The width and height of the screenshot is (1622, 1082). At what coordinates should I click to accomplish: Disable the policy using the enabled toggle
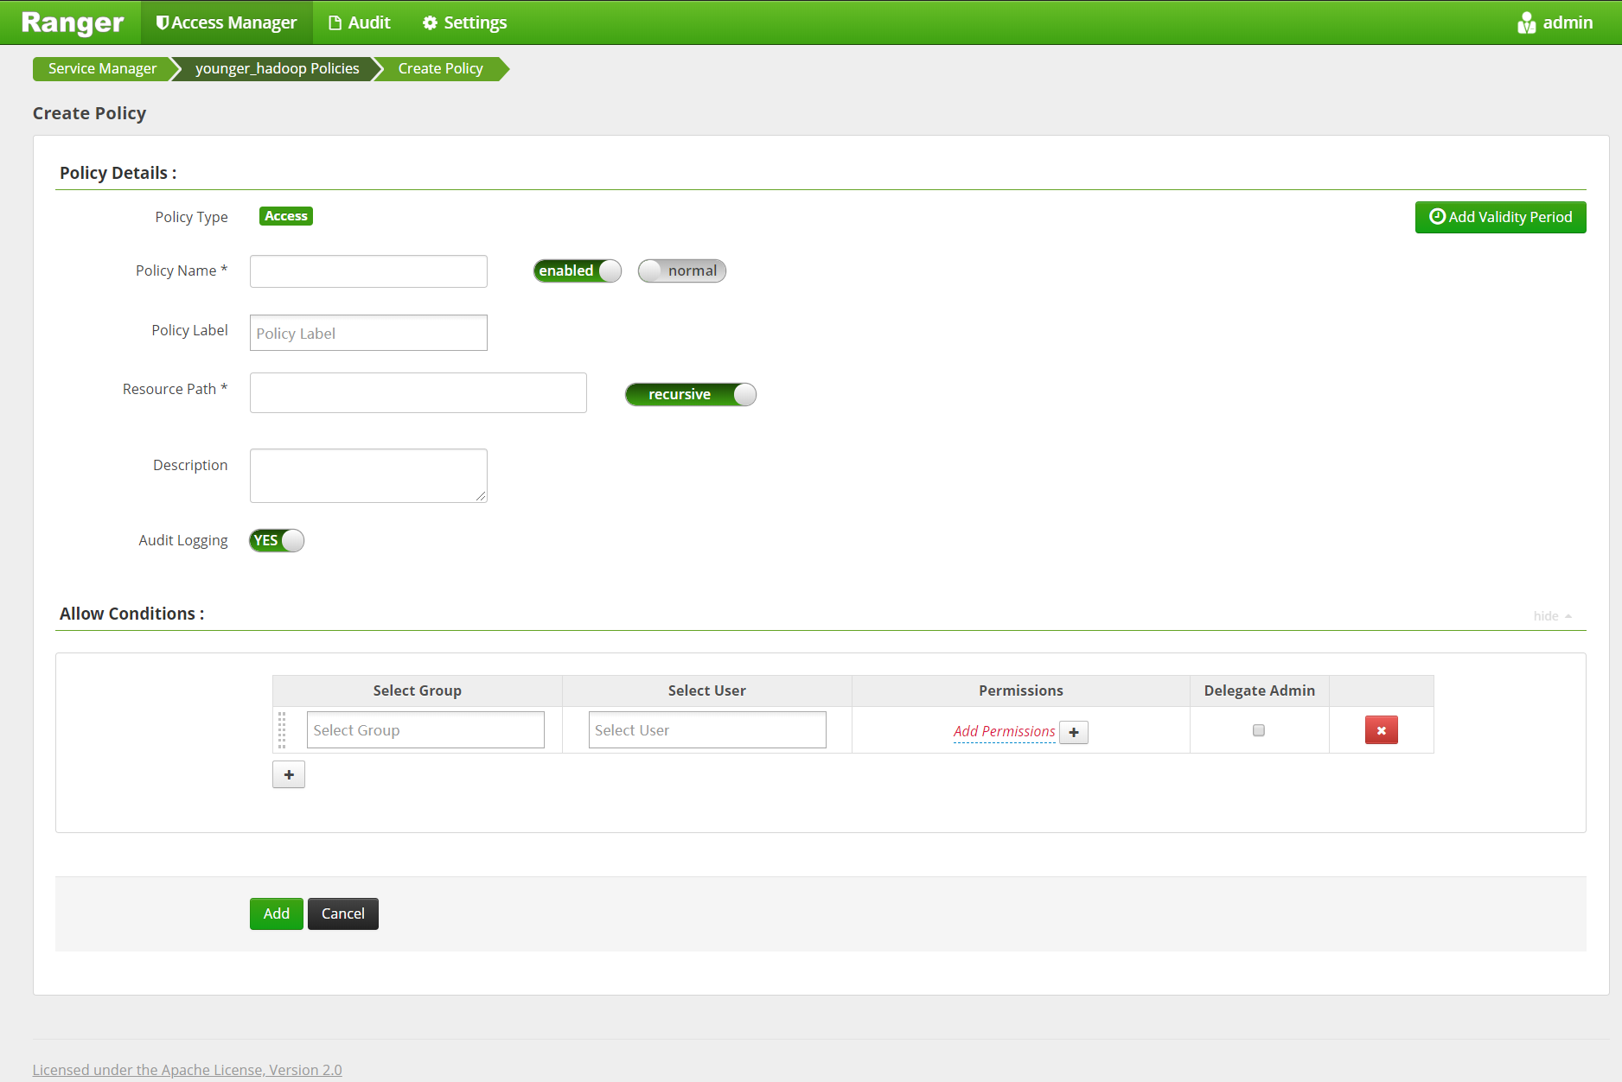click(x=576, y=270)
